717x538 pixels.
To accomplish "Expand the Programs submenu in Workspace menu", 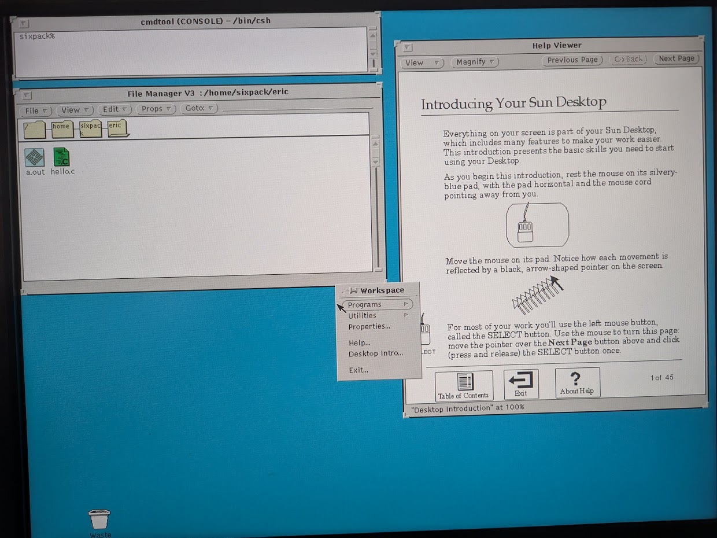I will point(378,304).
